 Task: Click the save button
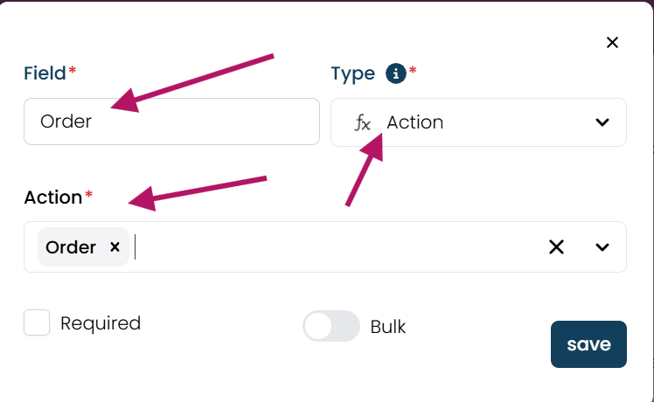tap(588, 344)
